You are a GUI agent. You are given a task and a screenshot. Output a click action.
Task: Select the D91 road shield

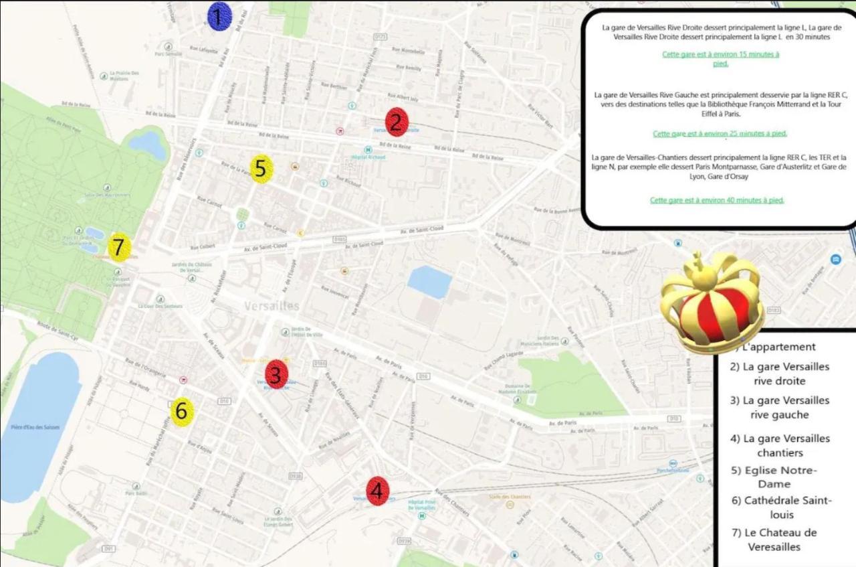(108, 548)
